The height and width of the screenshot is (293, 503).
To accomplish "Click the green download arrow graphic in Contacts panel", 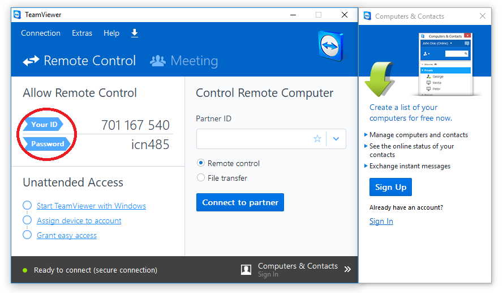I will [x=380, y=79].
